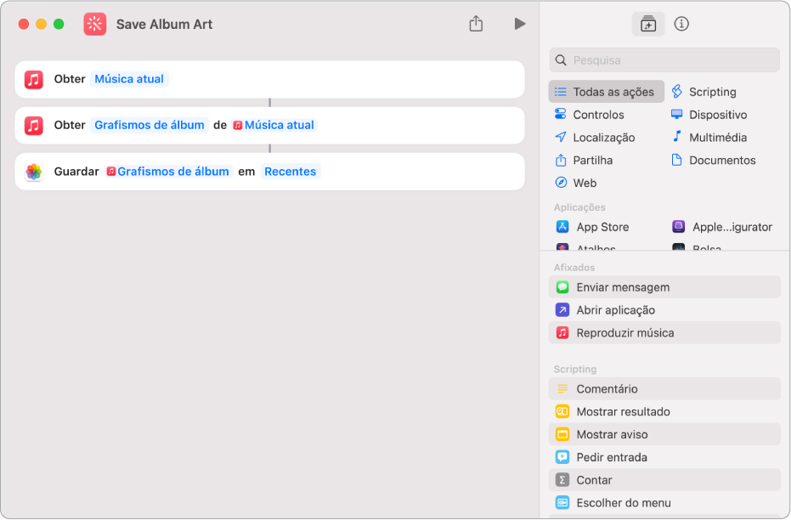
Task: Click Música atual variable in second action
Action: pyautogui.click(x=274, y=125)
